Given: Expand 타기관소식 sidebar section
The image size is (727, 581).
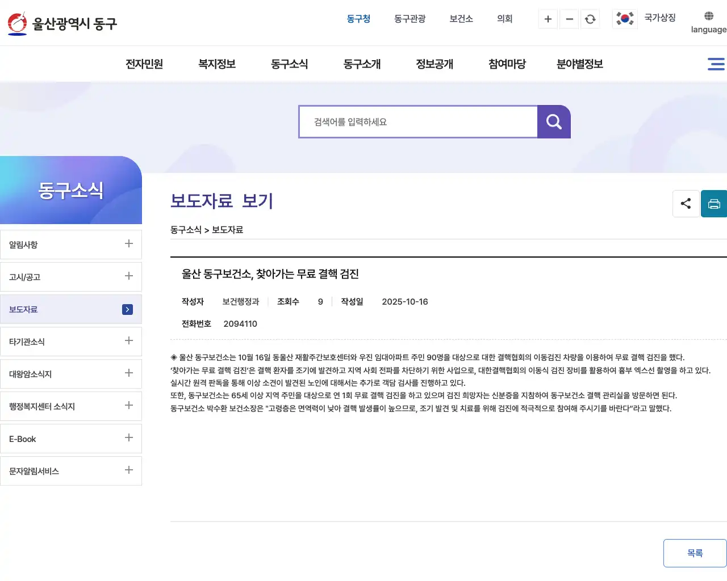Looking at the screenshot, I should pyautogui.click(x=129, y=340).
